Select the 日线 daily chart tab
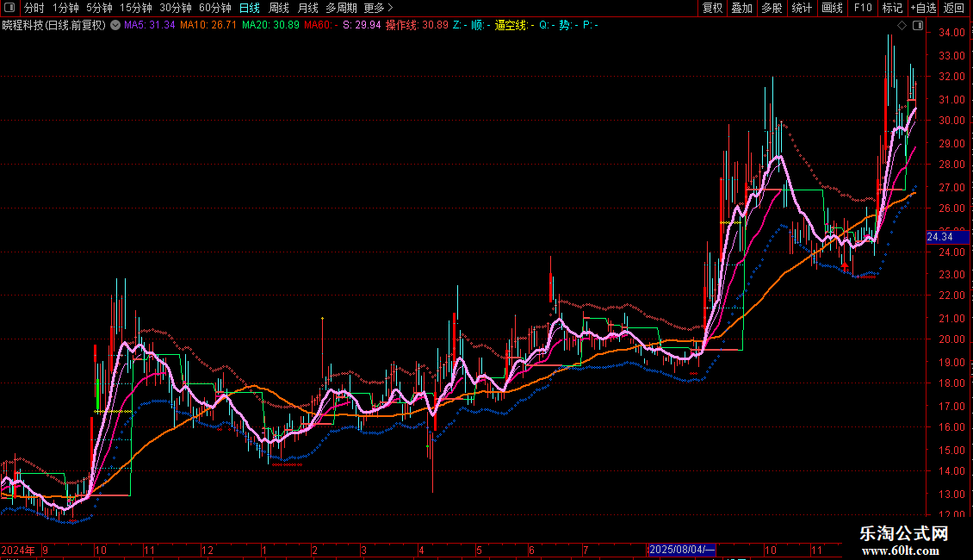973x560 pixels. coord(250,8)
